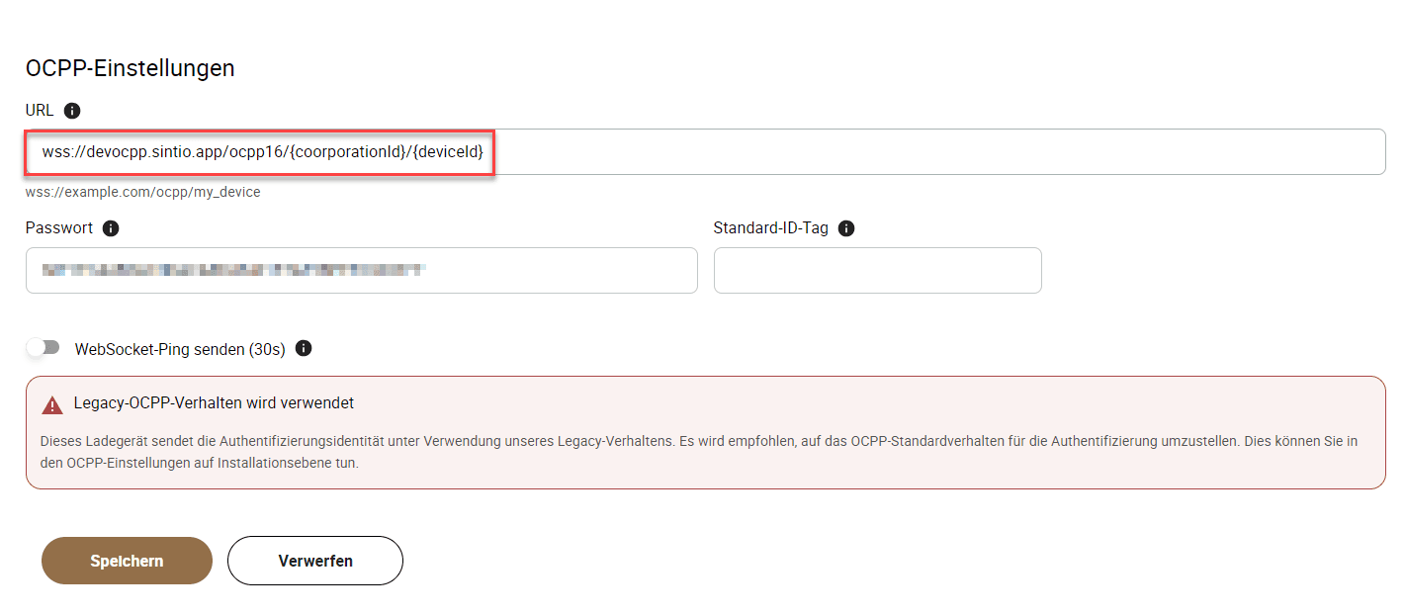Click the WebSocket-Ping senden (30s) label
This screenshot has height=615, width=1406.
click(x=180, y=349)
